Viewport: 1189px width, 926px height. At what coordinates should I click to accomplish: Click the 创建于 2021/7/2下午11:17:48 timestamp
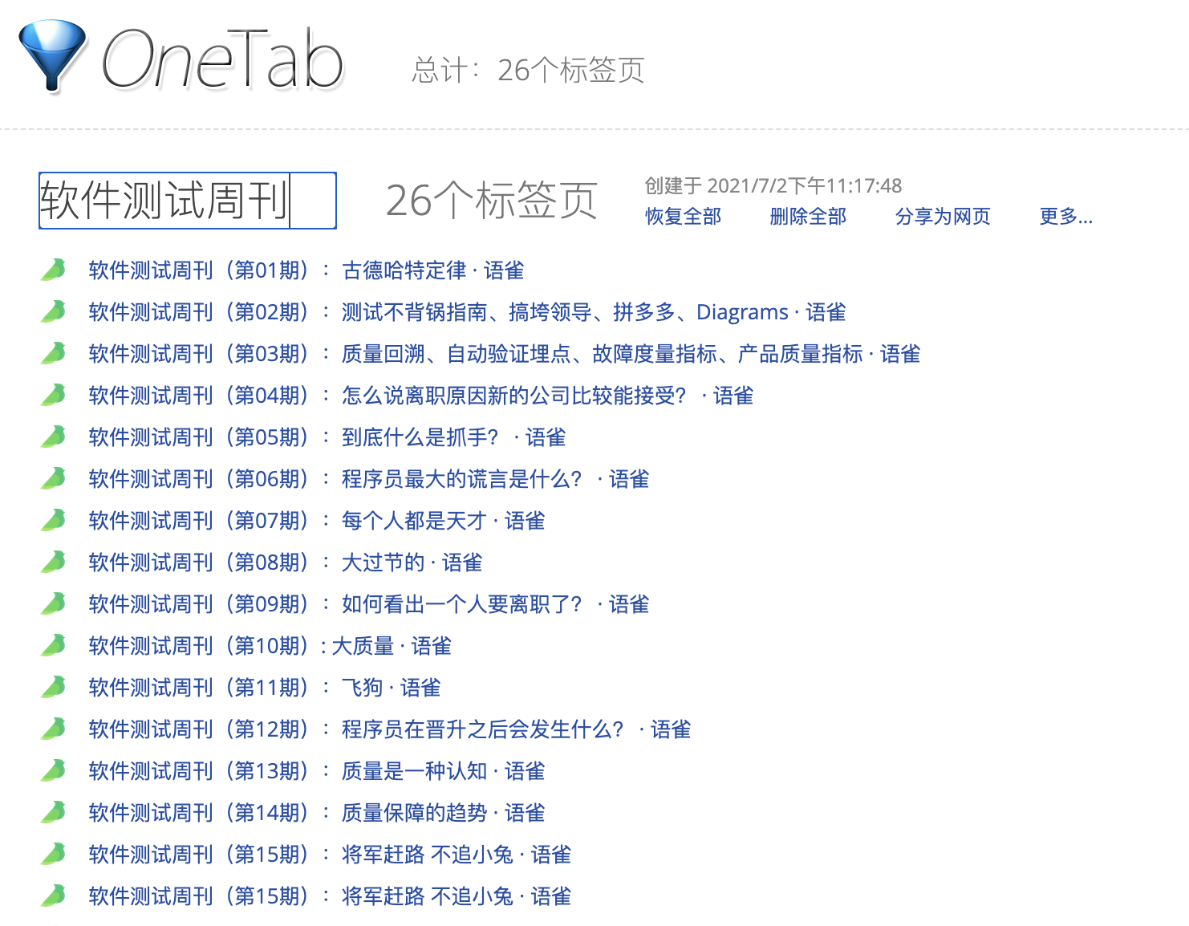773,186
